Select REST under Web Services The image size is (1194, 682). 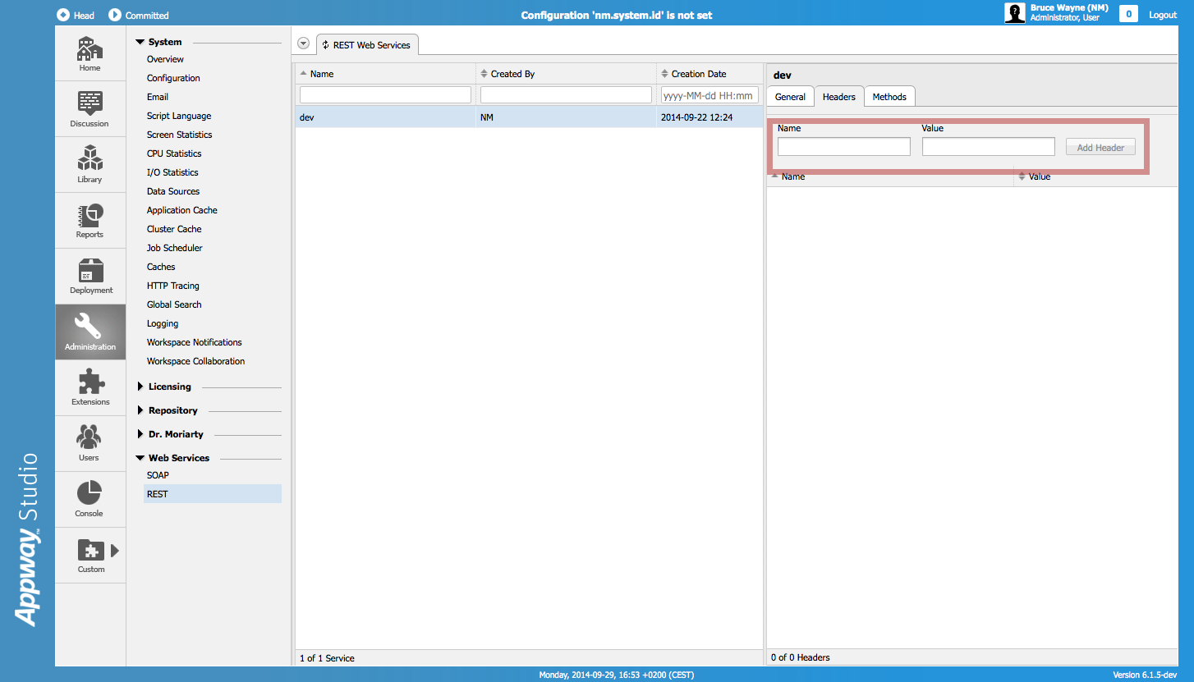click(x=213, y=494)
